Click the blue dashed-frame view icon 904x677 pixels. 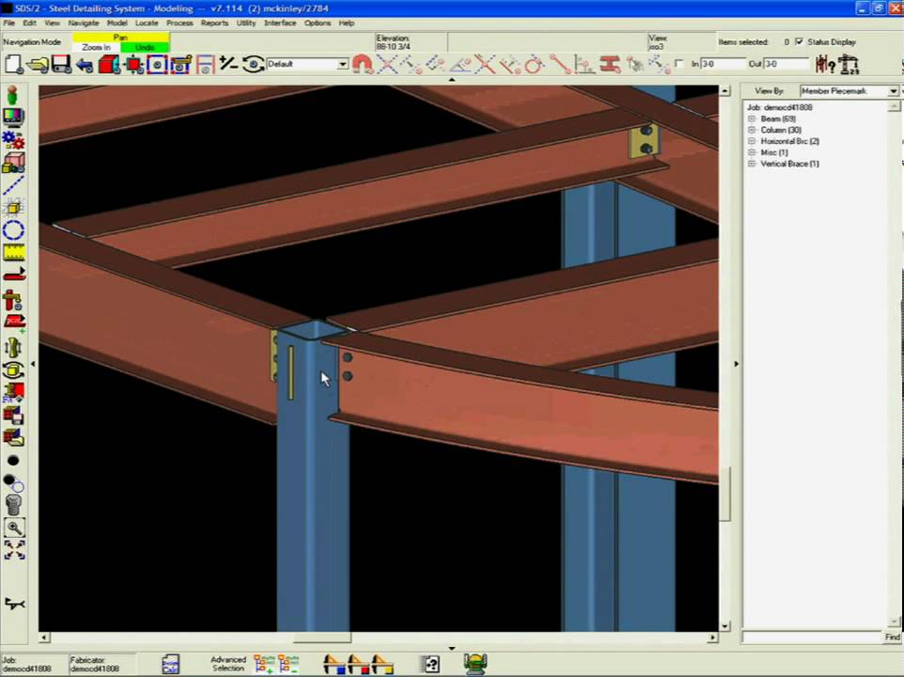click(x=157, y=64)
